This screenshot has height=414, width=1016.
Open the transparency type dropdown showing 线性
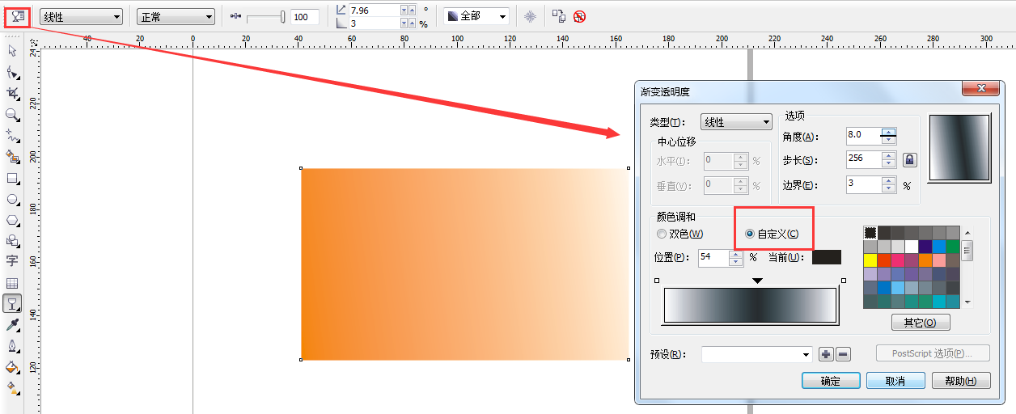click(x=81, y=17)
